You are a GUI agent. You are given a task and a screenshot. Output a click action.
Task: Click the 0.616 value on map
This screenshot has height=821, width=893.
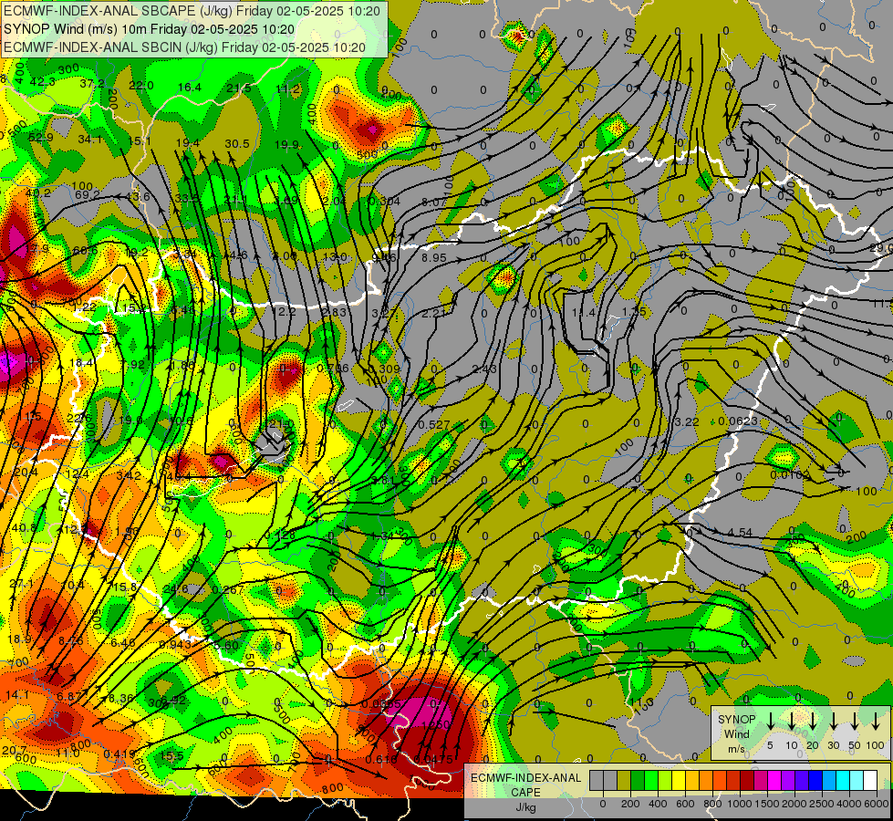(x=381, y=759)
